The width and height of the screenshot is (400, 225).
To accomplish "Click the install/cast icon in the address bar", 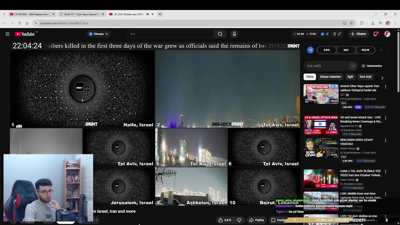I will pyautogui.click(x=344, y=23).
